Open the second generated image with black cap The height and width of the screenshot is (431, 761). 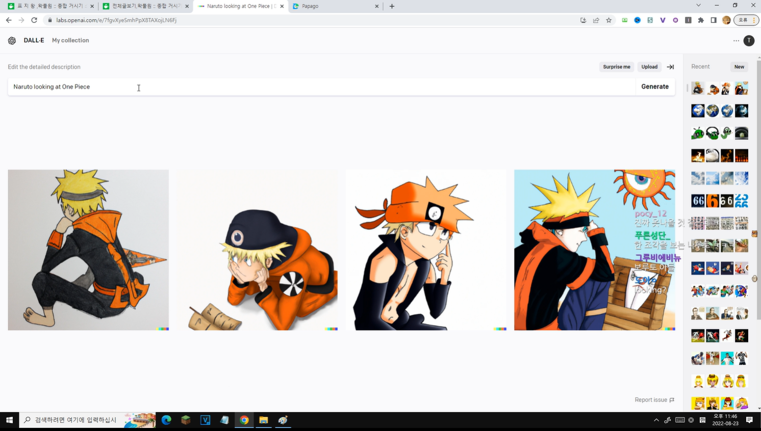(x=257, y=250)
